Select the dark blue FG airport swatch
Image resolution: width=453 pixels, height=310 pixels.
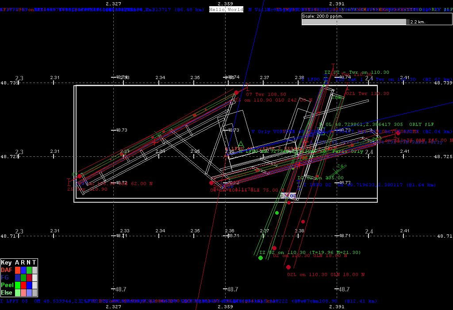point(18,277)
